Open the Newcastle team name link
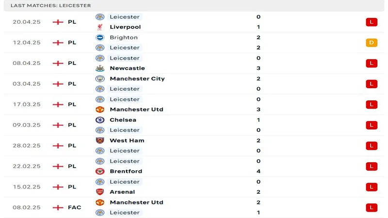This screenshot has height=218, width=388. pyautogui.click(x=127, y=68)
